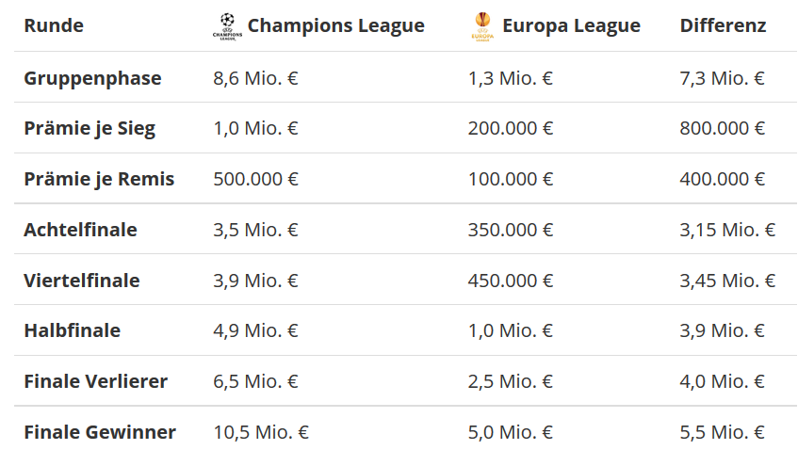
Task: Select the Differenz column header
Action: tap(723, 25)
